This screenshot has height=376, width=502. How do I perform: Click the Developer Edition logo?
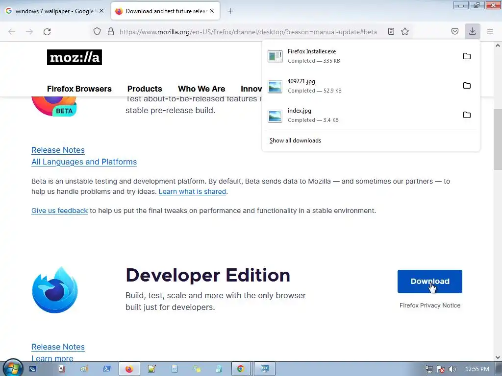click(55, 290)
